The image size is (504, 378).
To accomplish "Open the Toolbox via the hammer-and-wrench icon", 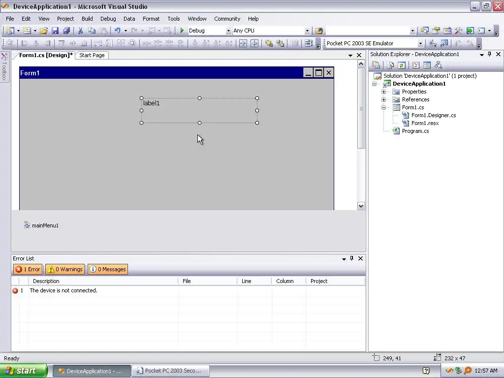I will [x=458, y=31].
